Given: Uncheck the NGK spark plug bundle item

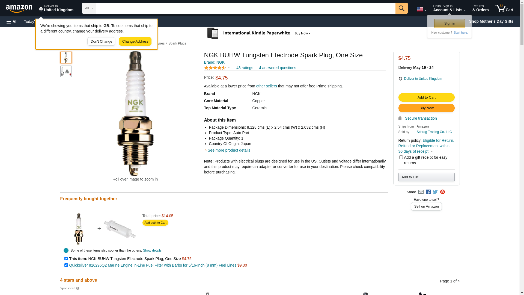Looking at the screenshot, I should click(x=66, y=258).
